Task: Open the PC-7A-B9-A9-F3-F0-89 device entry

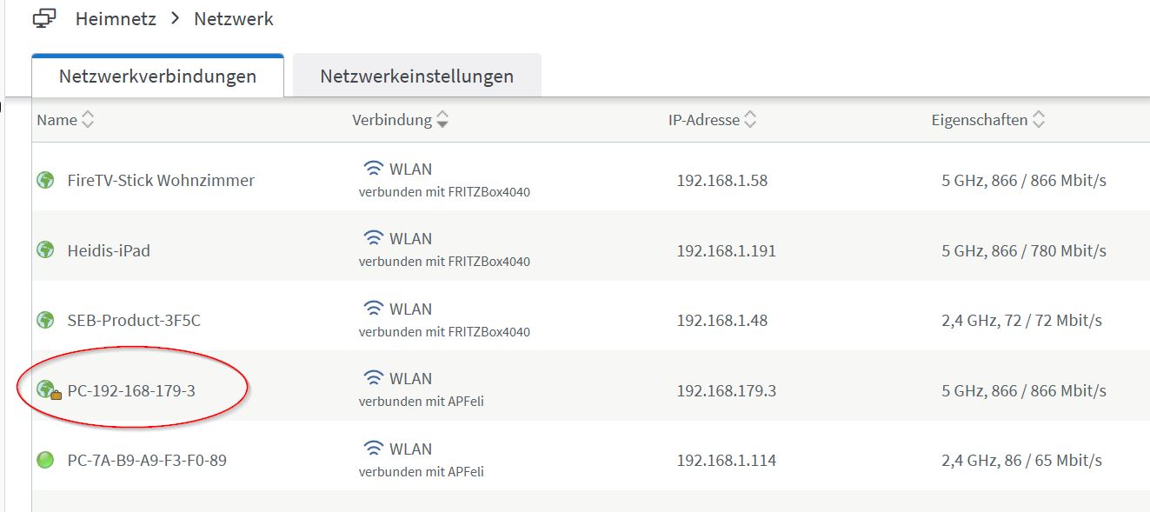Action: click(x=147, y=460)
